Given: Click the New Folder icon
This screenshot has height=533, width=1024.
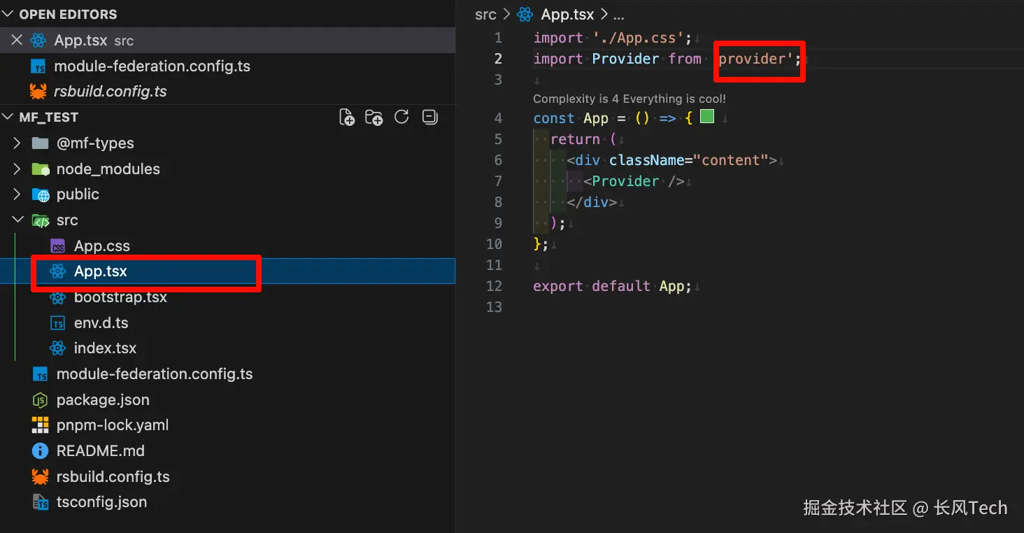Looking at the screenshot, I should (374, 117).
